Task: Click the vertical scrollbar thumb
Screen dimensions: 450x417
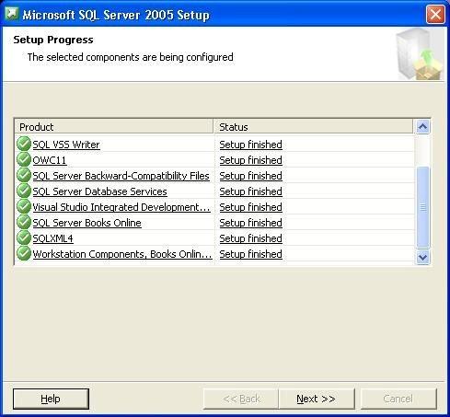Action: pyautogui.click(x=422, y=207)
